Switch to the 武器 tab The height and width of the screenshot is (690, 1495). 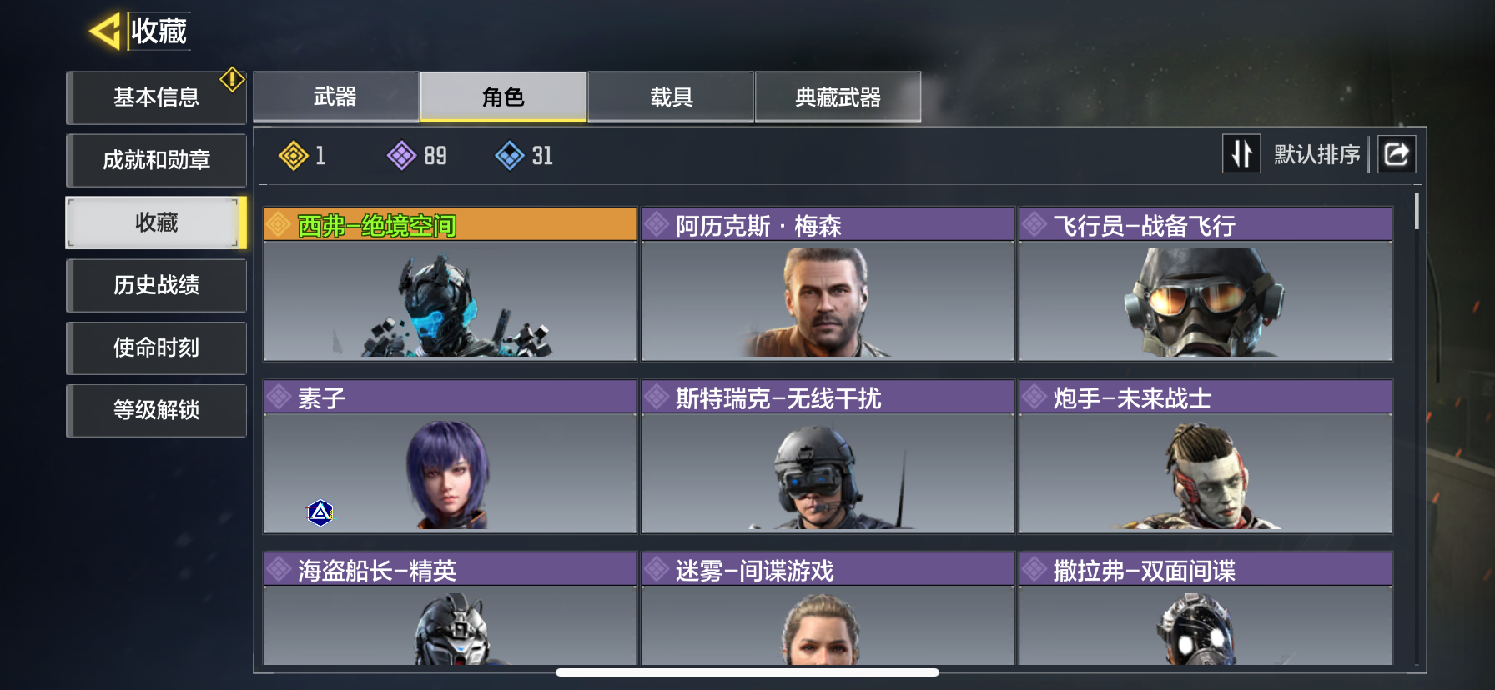tap(335, 97)
